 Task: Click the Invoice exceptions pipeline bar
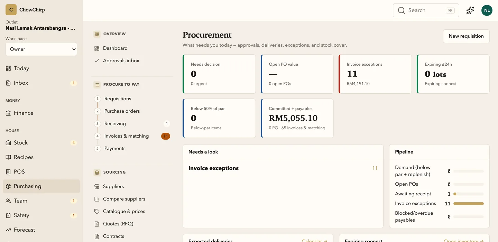468,204
